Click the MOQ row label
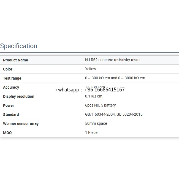 point(7,133)
